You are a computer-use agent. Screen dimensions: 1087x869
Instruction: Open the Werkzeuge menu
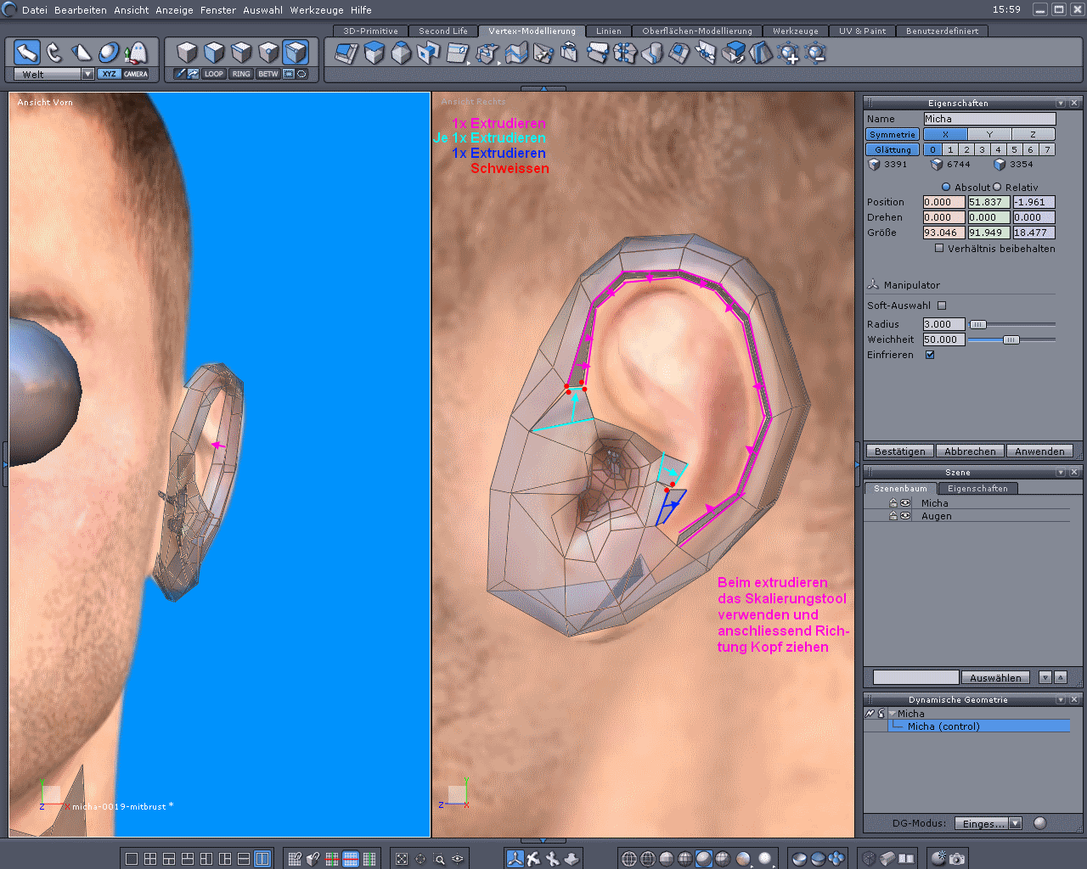click(318, 10)
